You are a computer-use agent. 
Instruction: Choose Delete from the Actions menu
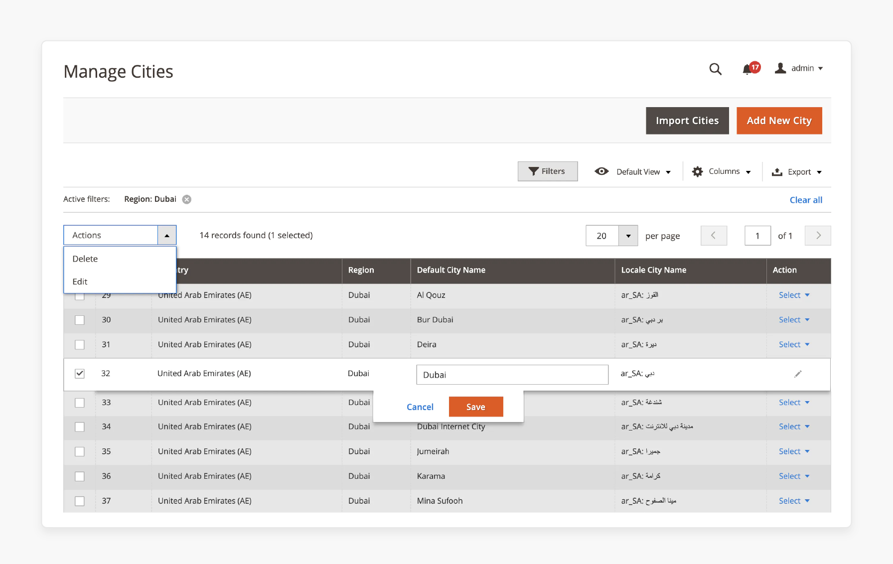click(85, 259)
